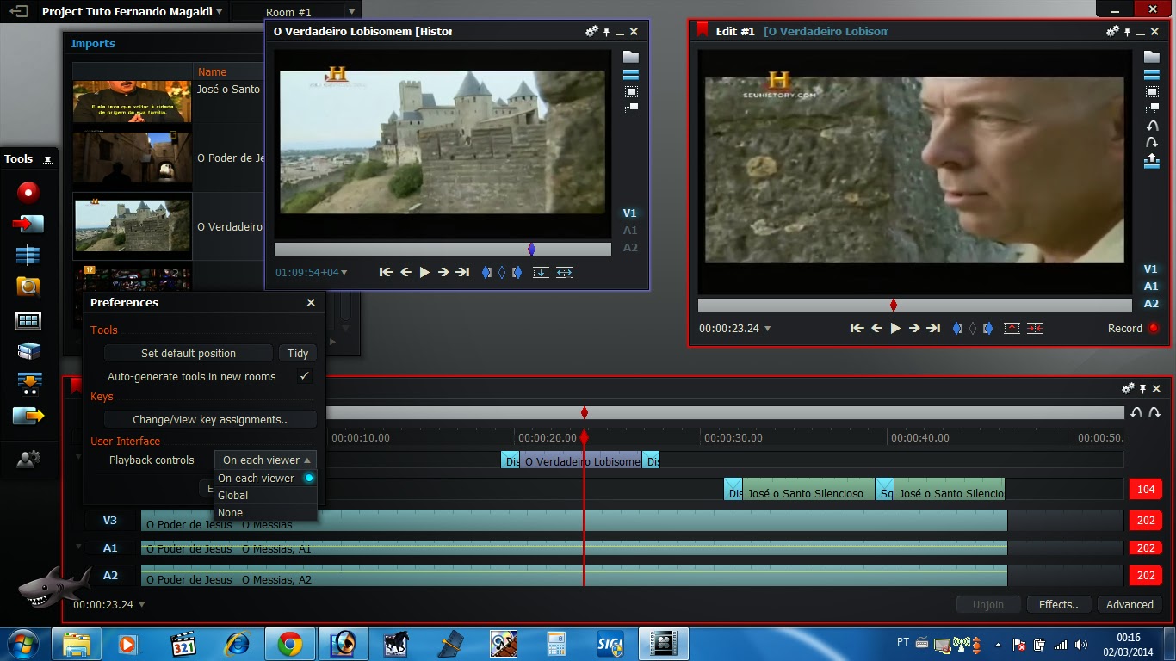Select 'Global' playback controls option
1176x661 pixels.
265,495
